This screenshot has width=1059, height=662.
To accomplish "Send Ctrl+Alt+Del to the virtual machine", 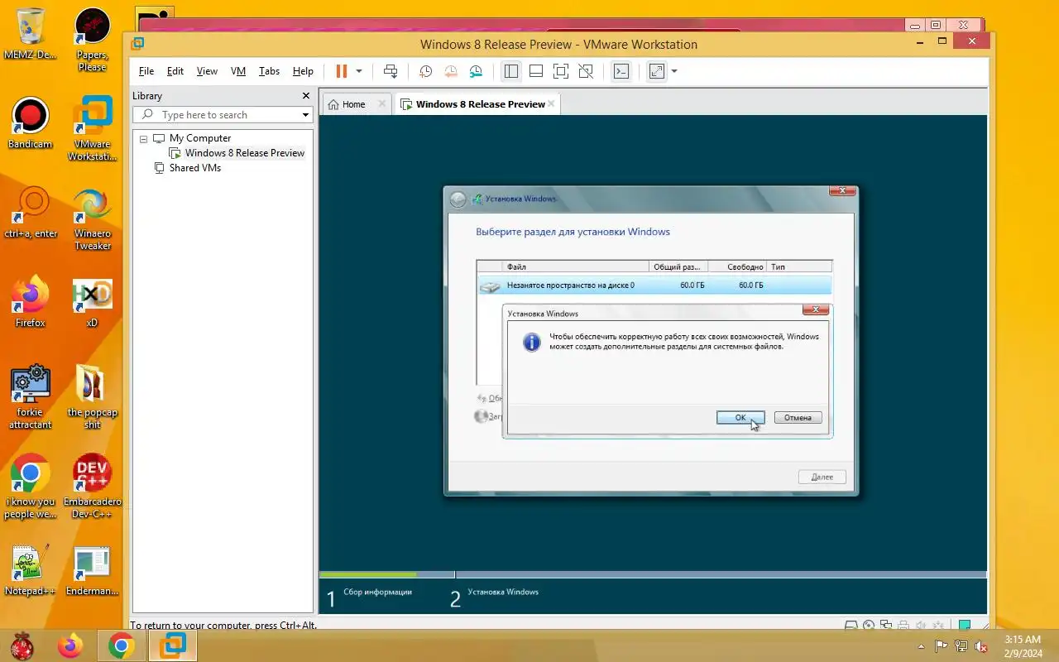I will (391, 71).
